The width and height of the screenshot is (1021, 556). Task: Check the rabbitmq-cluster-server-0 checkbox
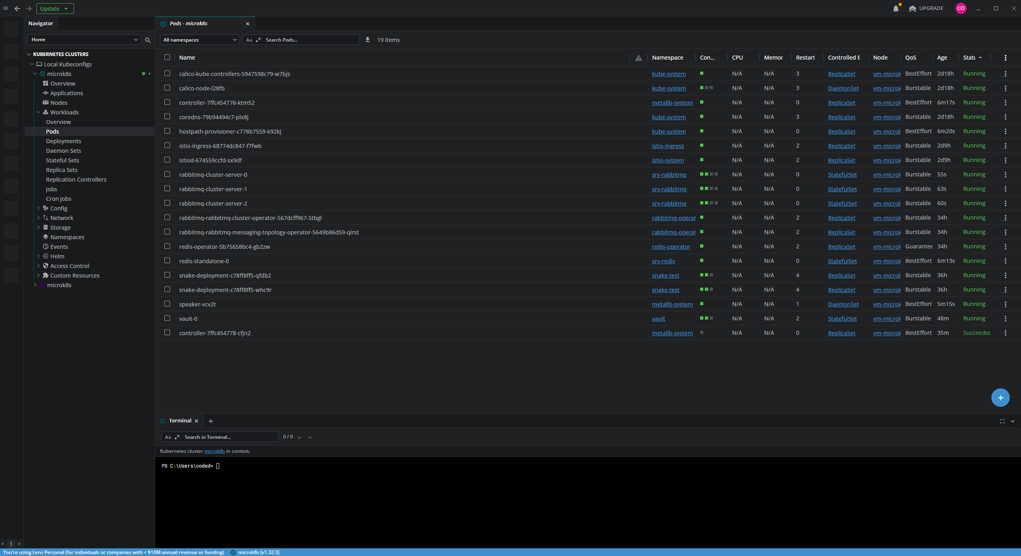click(x=167, y=174)
